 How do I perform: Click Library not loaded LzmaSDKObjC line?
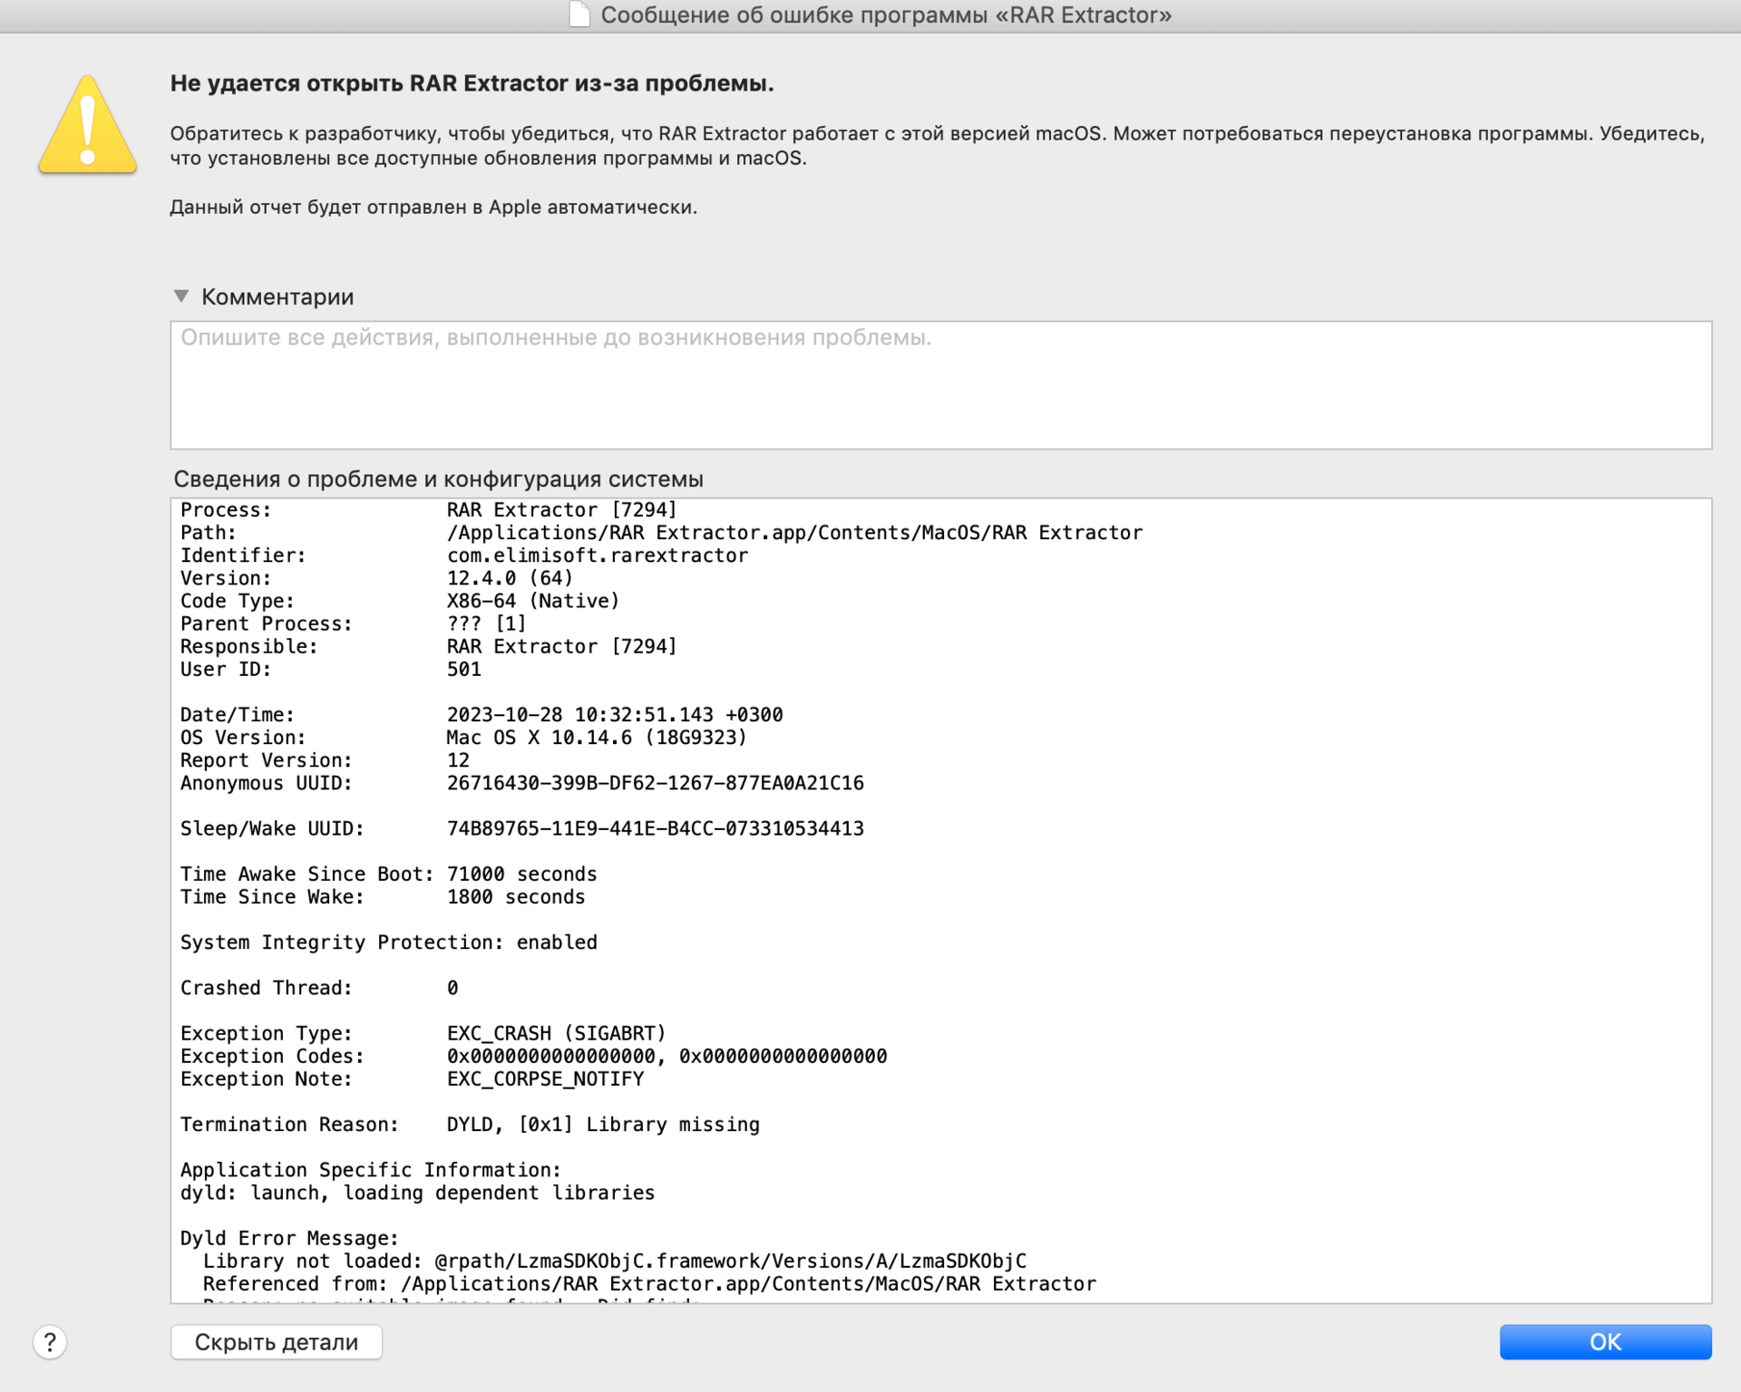click(x=615, y=1261)
